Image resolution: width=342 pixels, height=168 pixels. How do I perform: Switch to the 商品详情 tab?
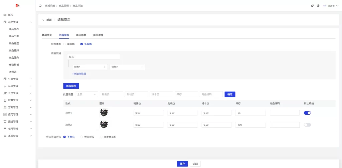[98, 35]
